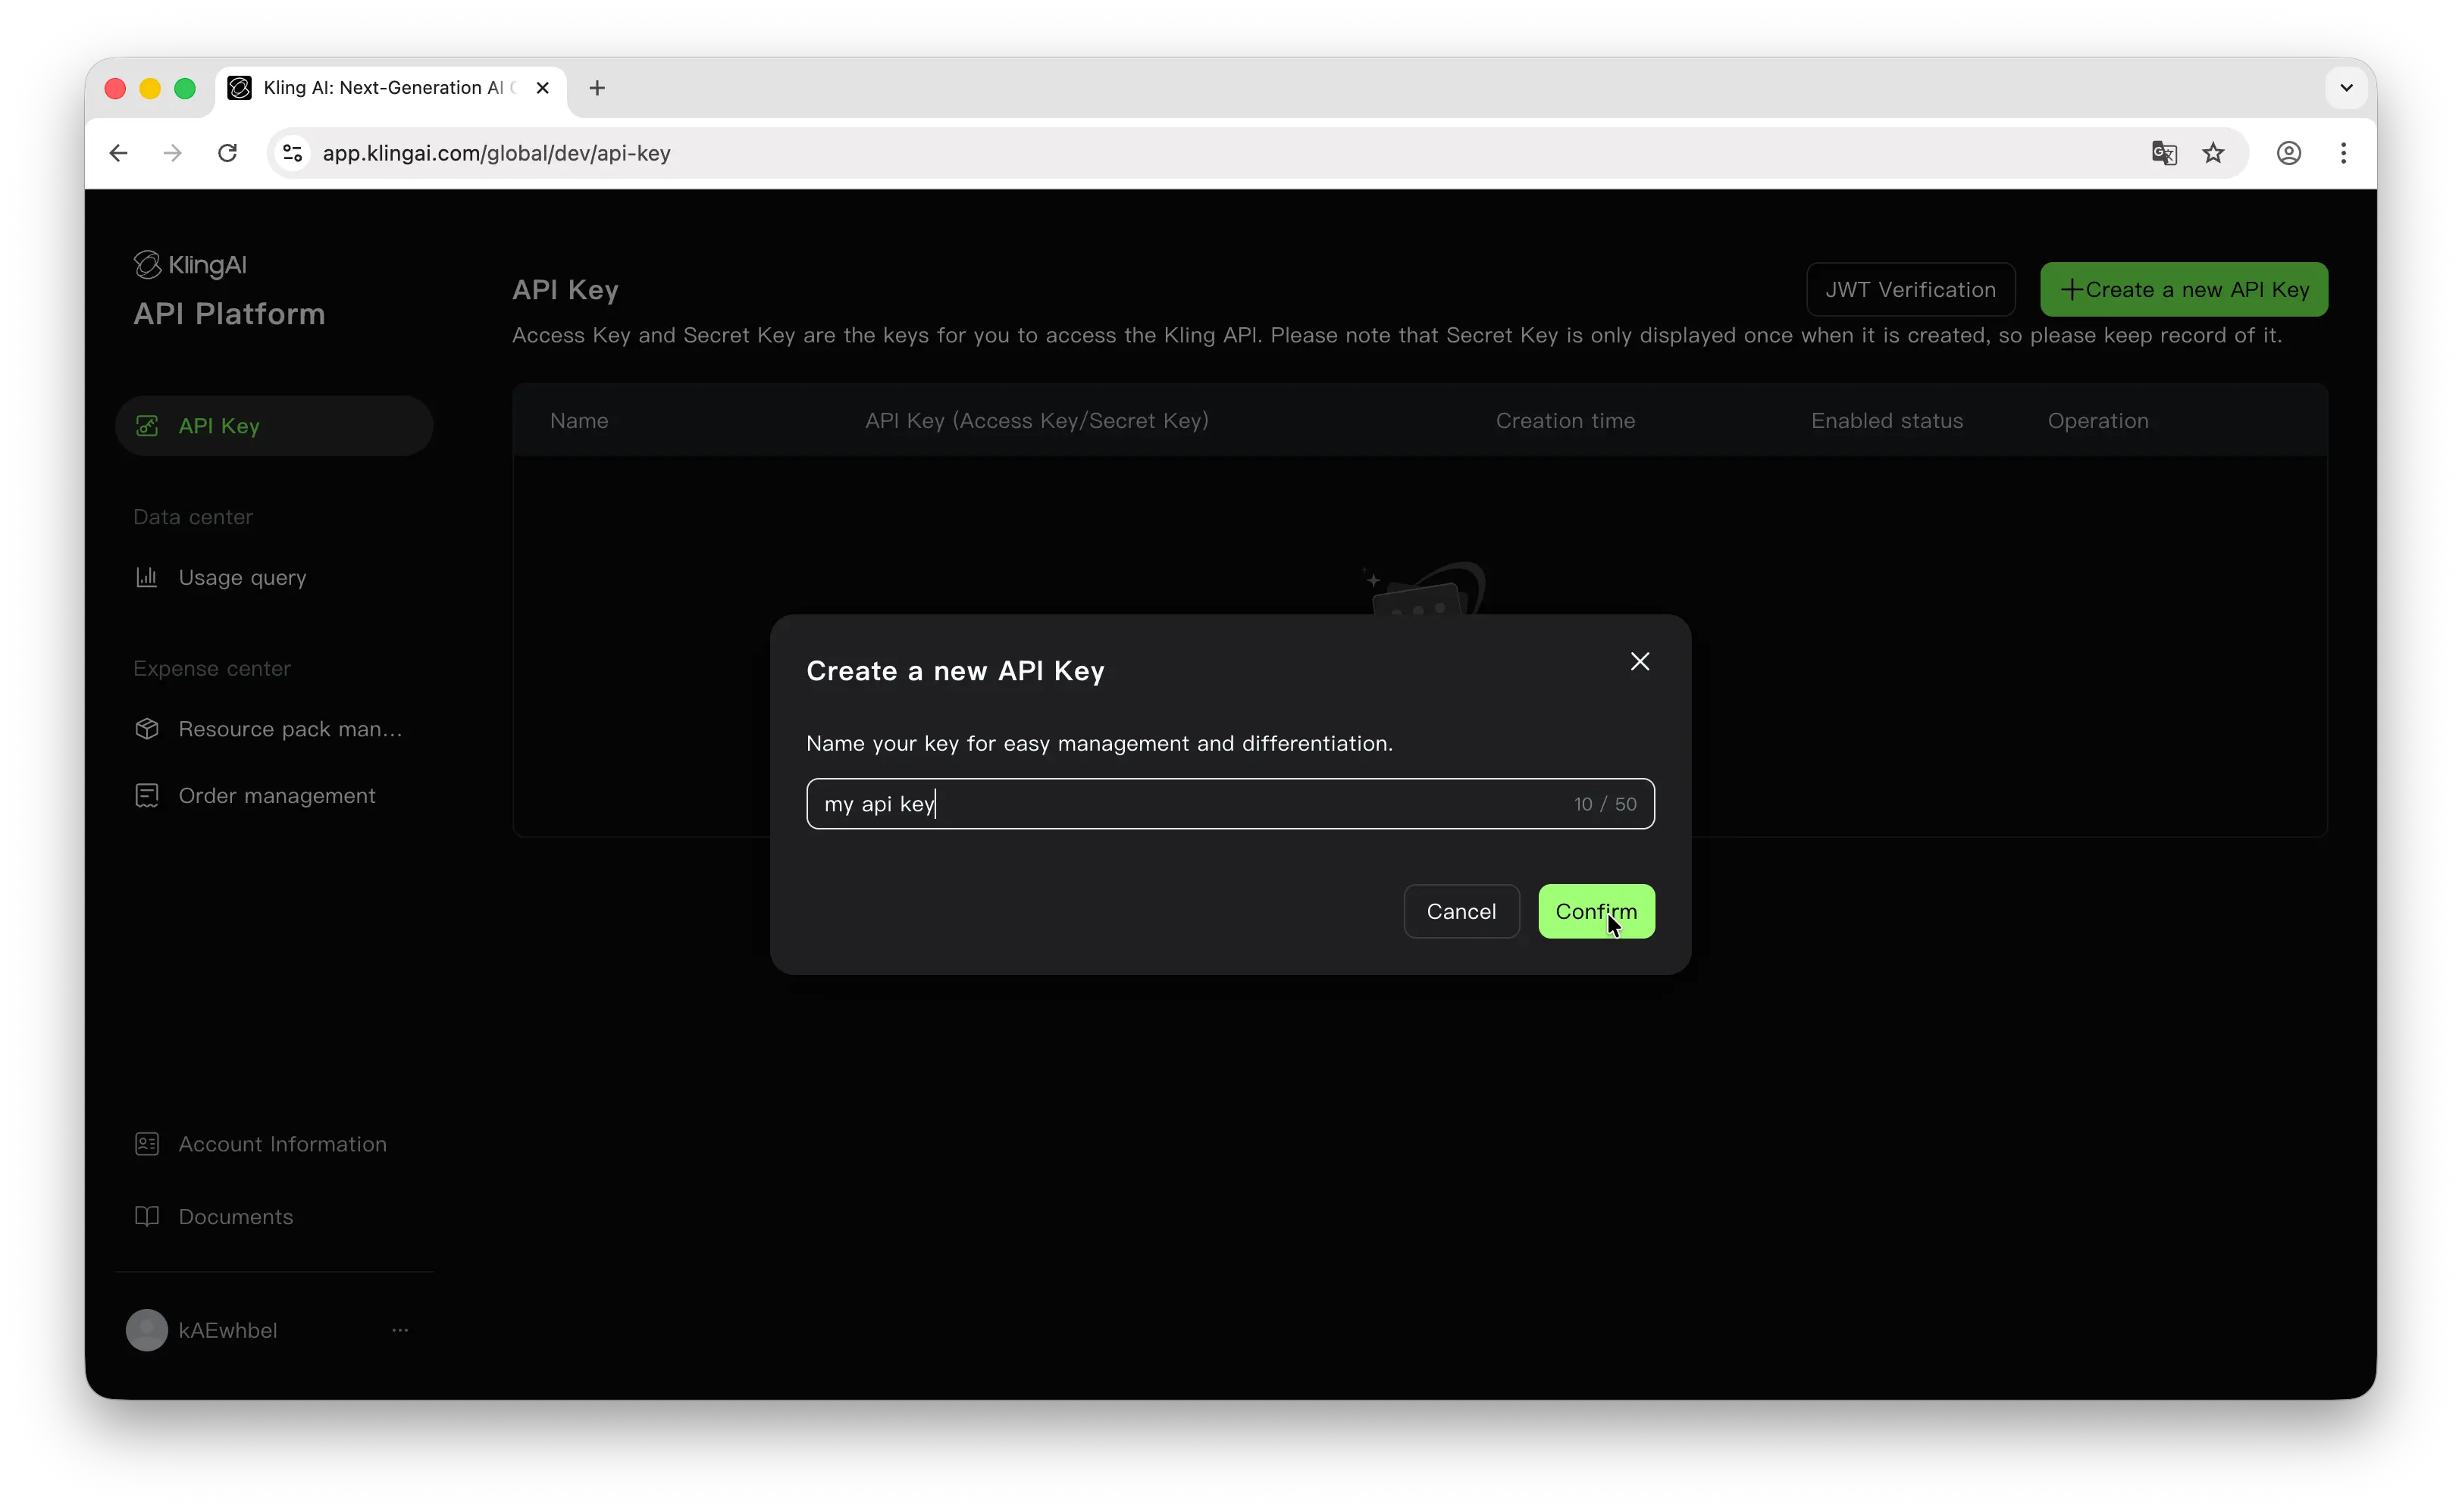2462x1512 pixels.
Task: Select the API Key sidebar icon
Action: (x=147, y=425)
